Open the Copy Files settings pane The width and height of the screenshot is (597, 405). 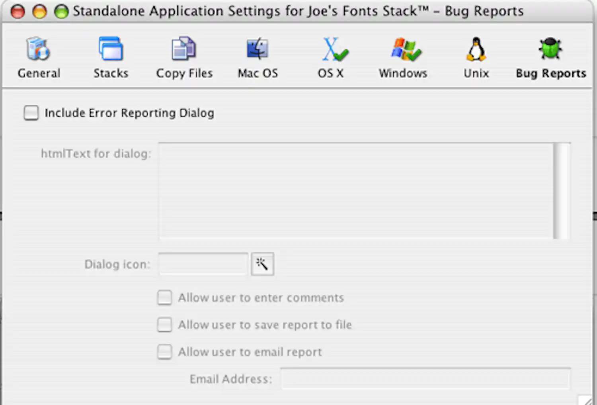pyautogui.click(x=184, y=56)
